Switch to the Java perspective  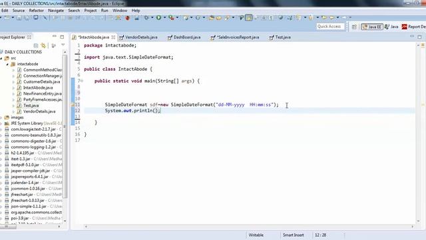[391, 27]
